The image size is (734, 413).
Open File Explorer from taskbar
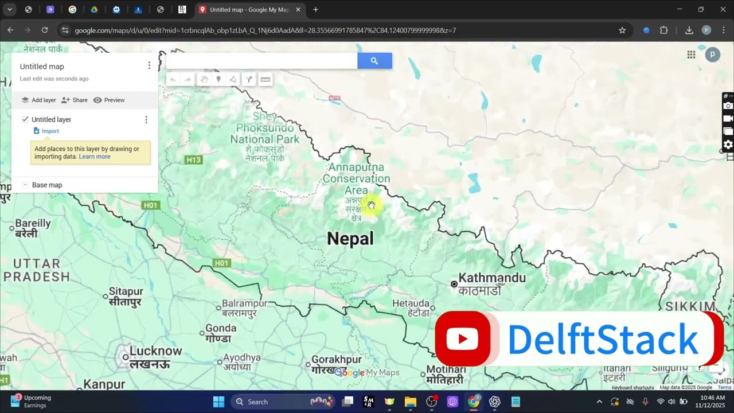[x=411, y=402]
